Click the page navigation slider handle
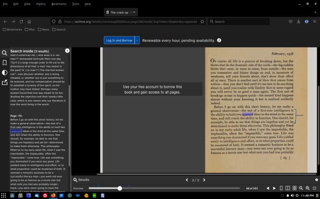320x199 pixels. click(120, 188)
